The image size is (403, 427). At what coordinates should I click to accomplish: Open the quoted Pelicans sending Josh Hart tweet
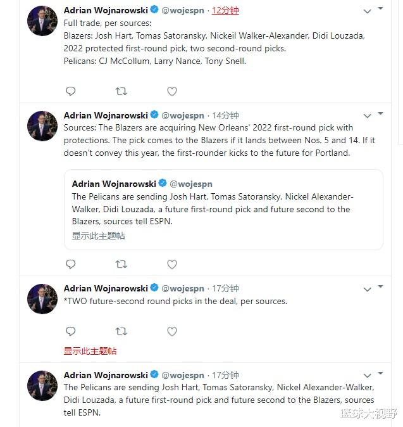(x=223, y=210)
